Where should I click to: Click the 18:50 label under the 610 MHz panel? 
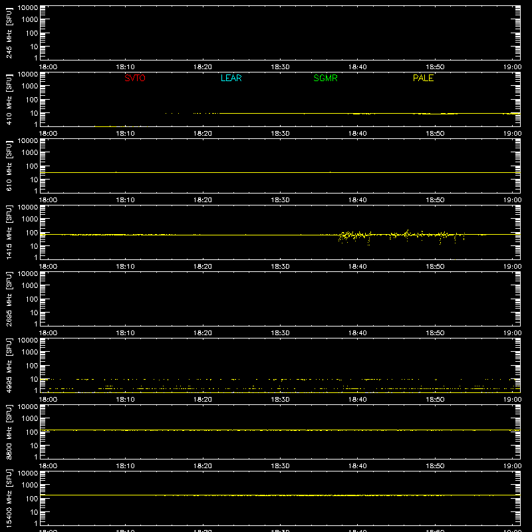(435, 200)
